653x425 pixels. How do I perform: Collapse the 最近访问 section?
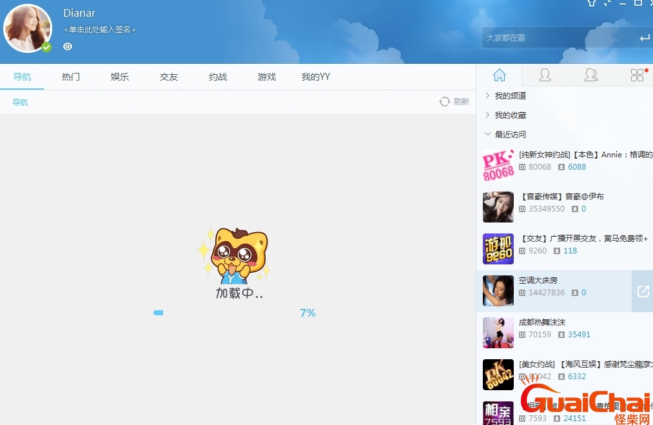[x=505, y=134]
